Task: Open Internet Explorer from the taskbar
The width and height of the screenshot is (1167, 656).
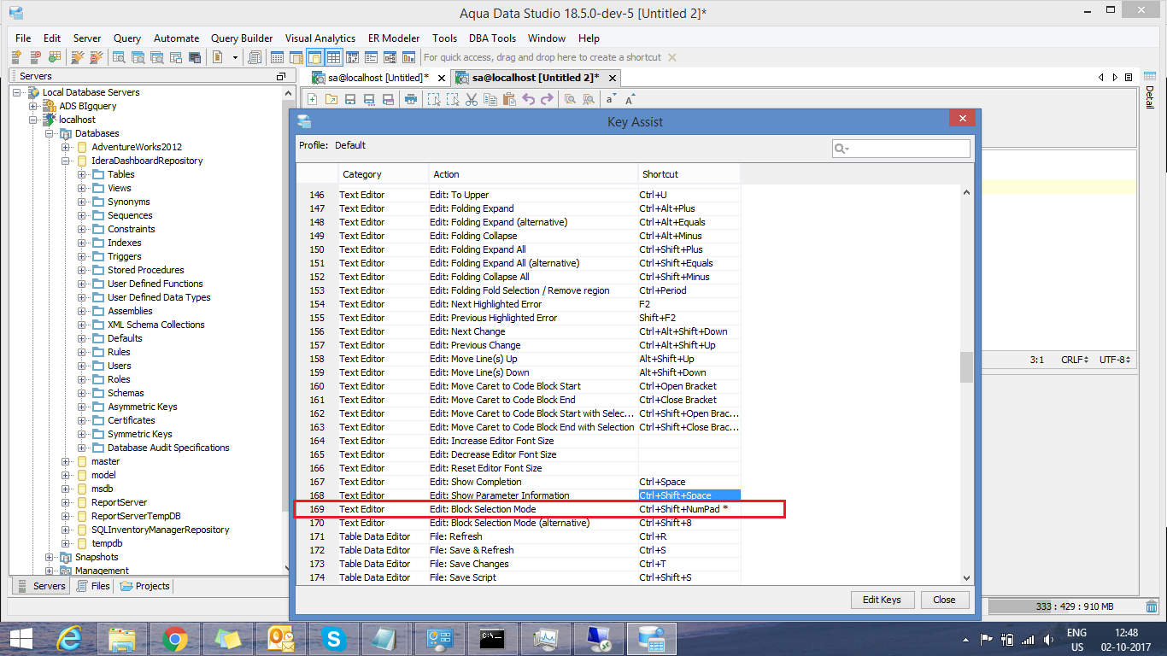Action: pos(69,638)
